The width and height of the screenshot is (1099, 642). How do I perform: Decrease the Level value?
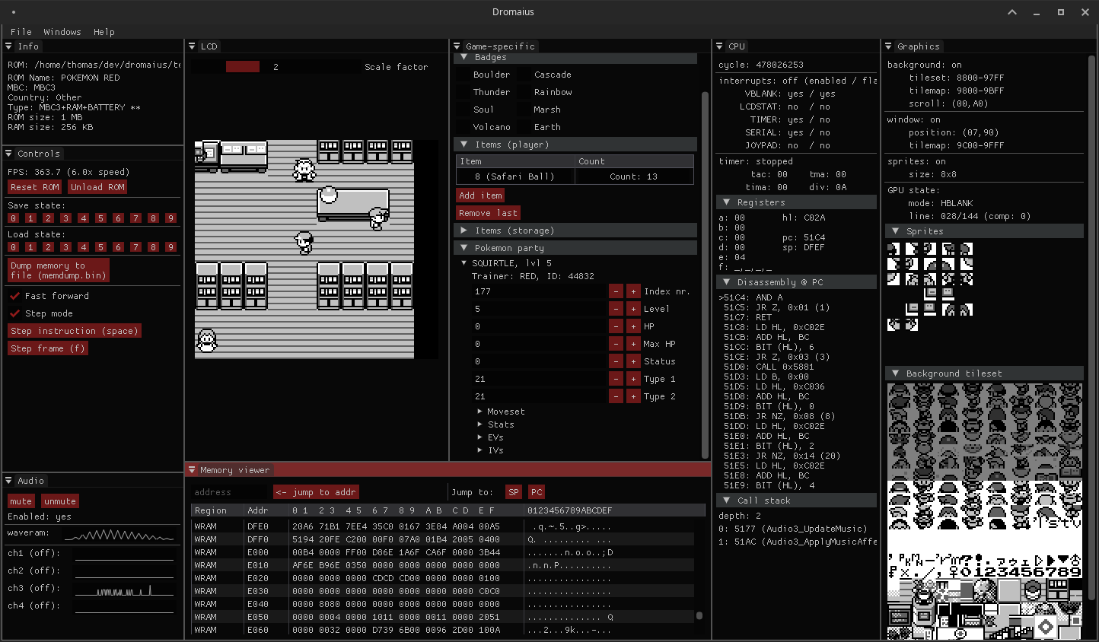pyautogui.click(x=616, y=309)
